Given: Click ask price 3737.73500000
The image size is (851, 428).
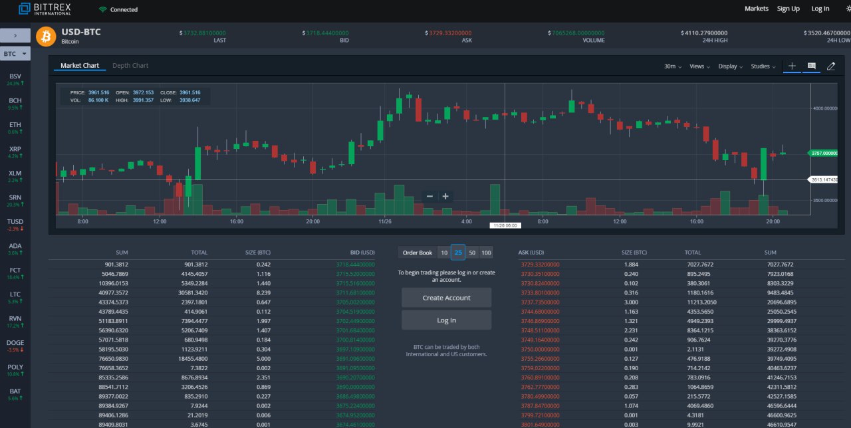Looking at the screenshot, I should point(541,302).
